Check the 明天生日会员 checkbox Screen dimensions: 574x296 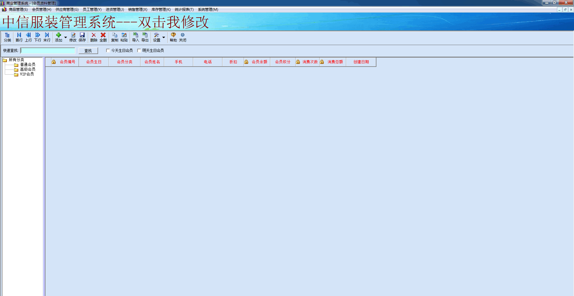point(139,50)
